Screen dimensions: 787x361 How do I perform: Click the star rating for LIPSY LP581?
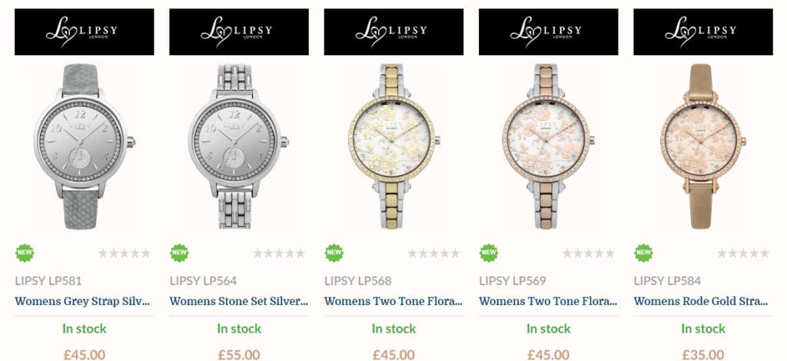pos(125,253)
